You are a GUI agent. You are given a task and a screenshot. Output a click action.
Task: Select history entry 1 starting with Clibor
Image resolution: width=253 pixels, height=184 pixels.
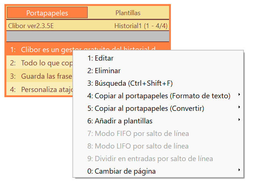[x=40, y=50]
